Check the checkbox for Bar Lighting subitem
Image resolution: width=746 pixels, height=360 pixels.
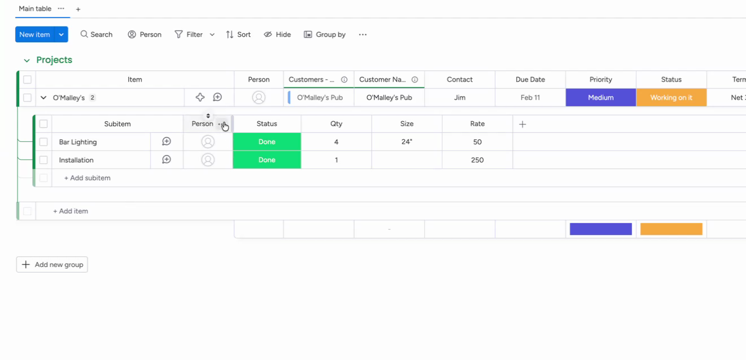43,141
